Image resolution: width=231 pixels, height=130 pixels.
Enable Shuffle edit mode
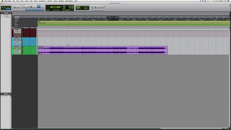pos(4,7)
